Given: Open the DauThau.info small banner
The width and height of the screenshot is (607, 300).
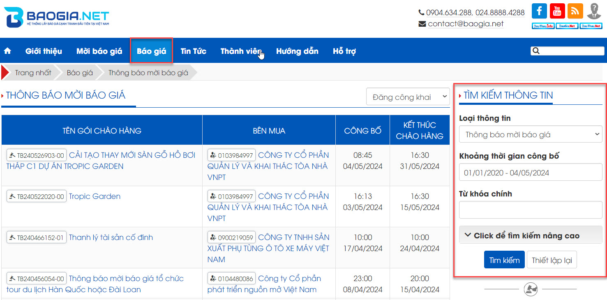Looking at the screenshot, I should pos(543,26).
